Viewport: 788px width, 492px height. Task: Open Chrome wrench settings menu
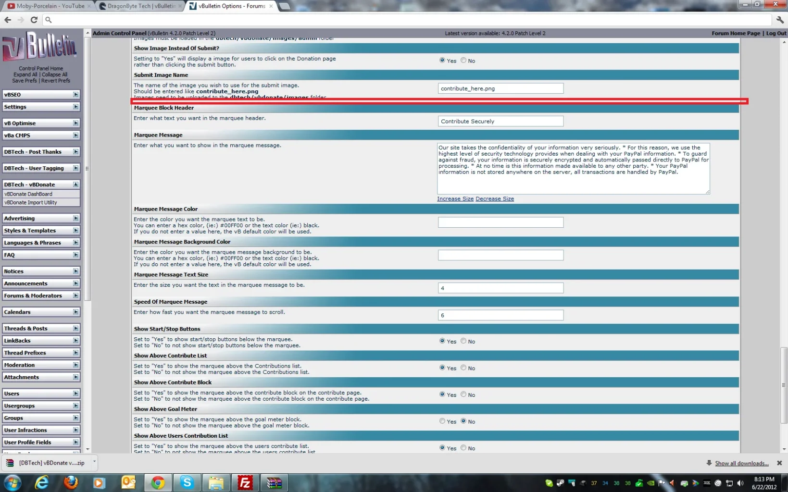point(780,20)
